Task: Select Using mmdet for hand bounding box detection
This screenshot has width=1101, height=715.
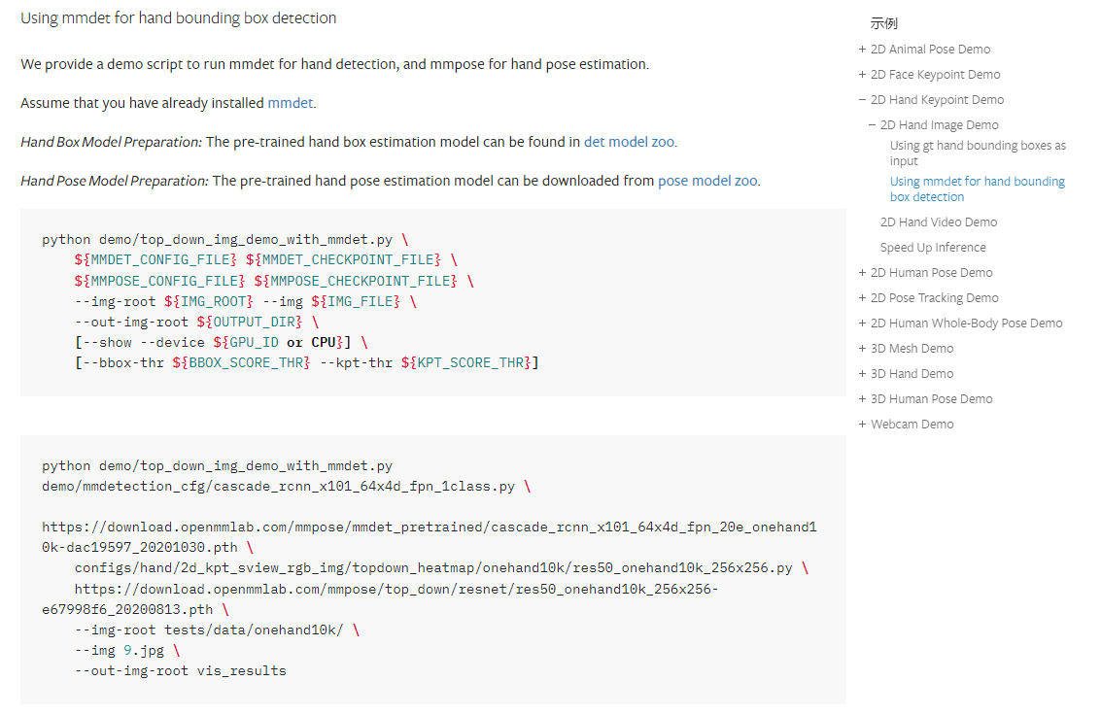Action: point(977,188)
